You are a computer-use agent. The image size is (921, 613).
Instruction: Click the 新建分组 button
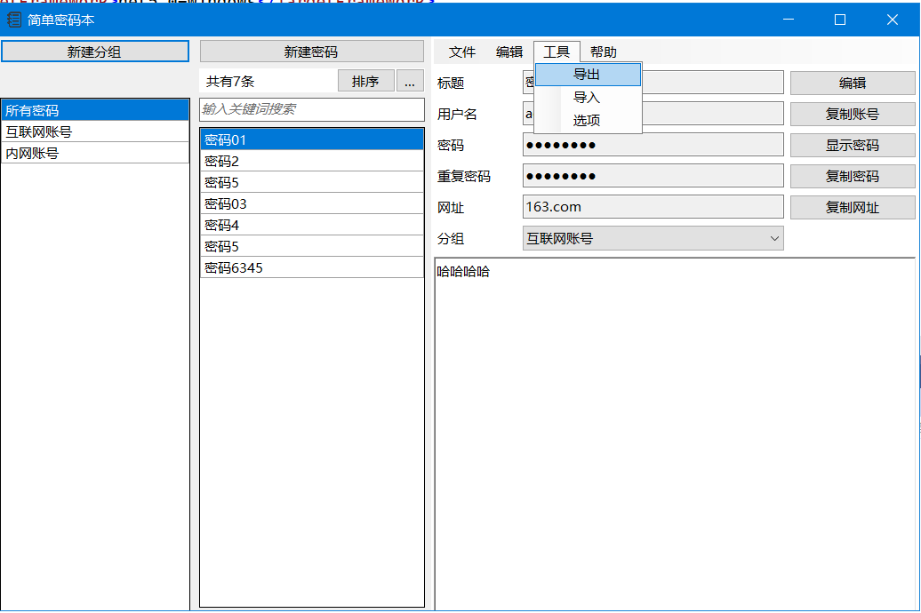(x=95, y=52)
